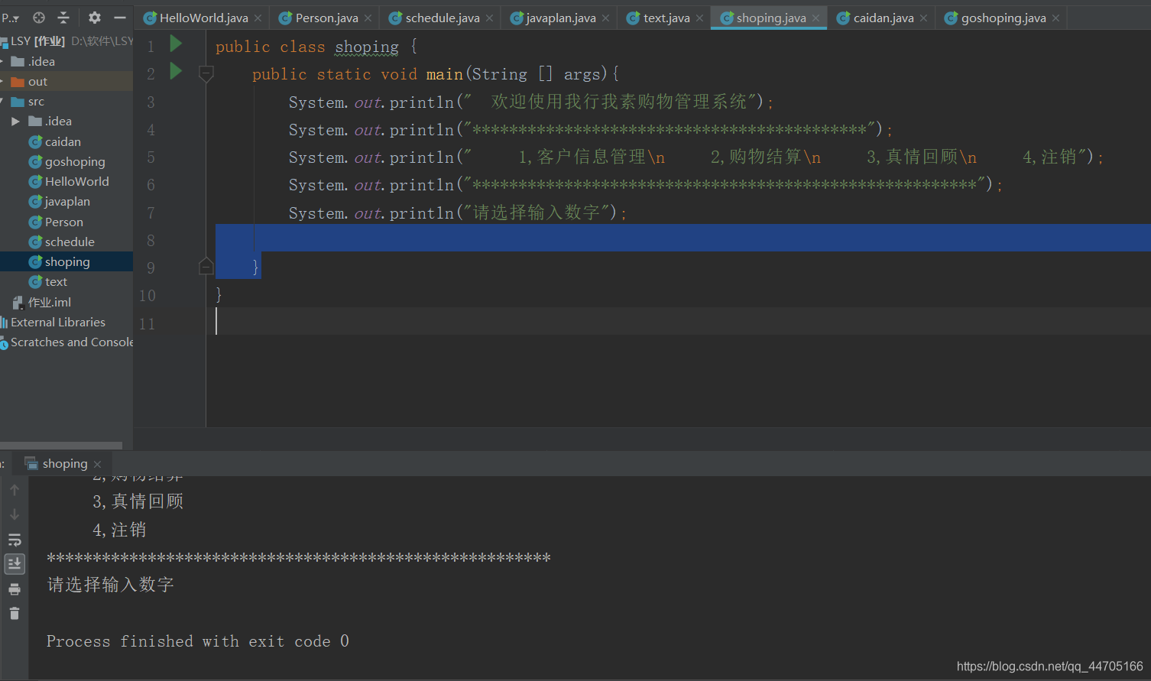The width and height of the screenshot is (1151, 681).
Task: Click the project panel horizontal scrollbar
Action: coord(61,445)
